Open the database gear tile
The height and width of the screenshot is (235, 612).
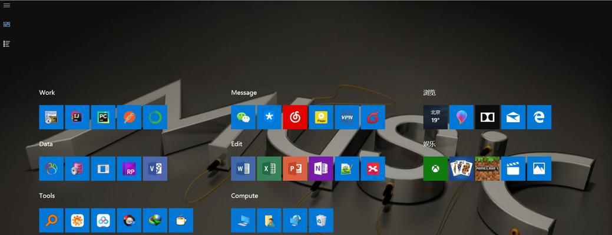pyautogui.click(x=77, y=169)
